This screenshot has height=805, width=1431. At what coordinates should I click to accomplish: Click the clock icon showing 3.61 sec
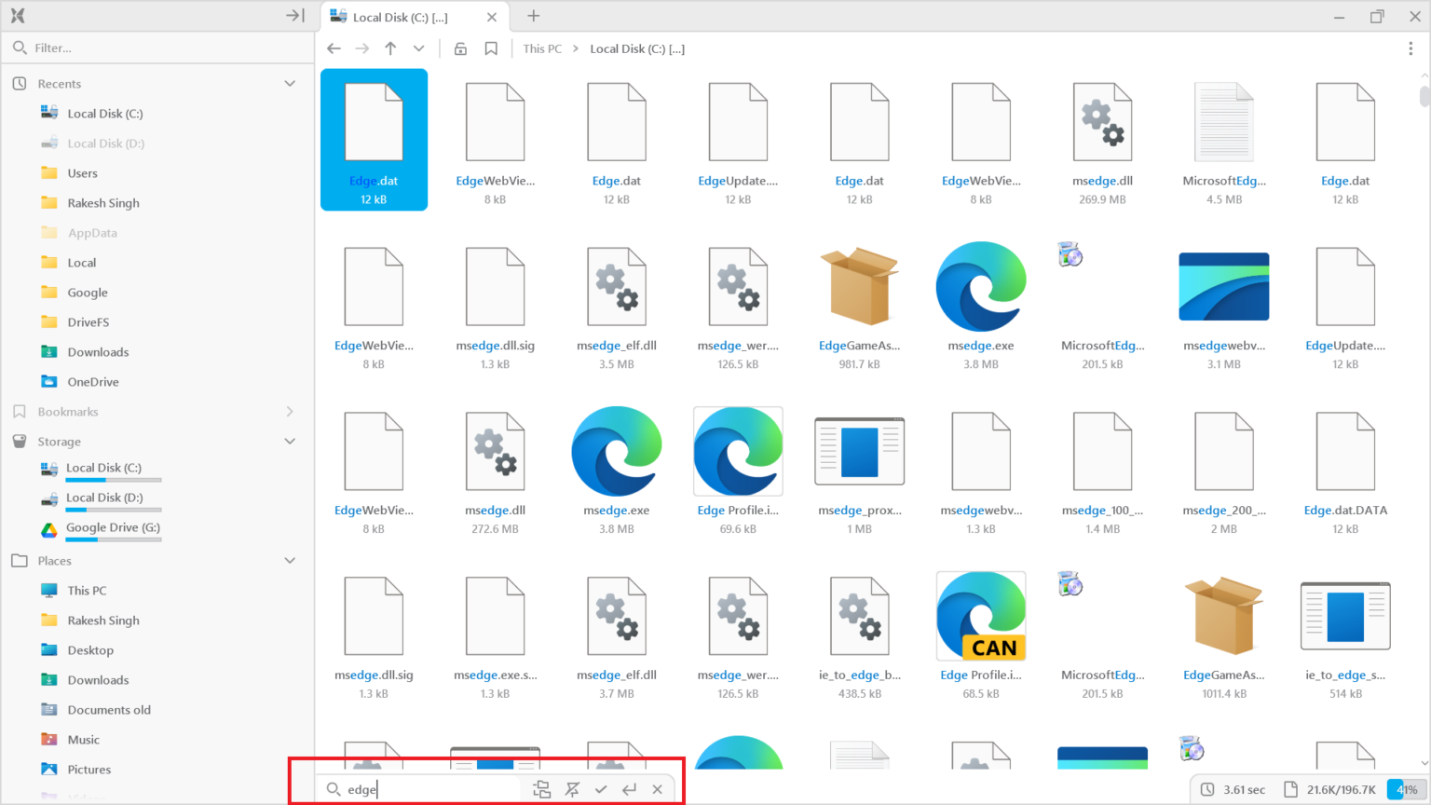coord(1208,788)
